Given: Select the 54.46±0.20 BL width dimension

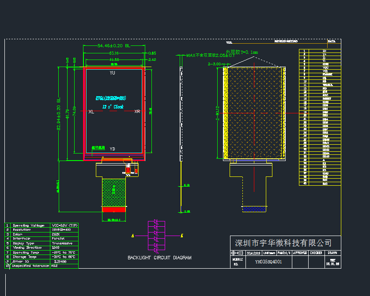Looking at the screenshot, I should (x=114, y=46).
